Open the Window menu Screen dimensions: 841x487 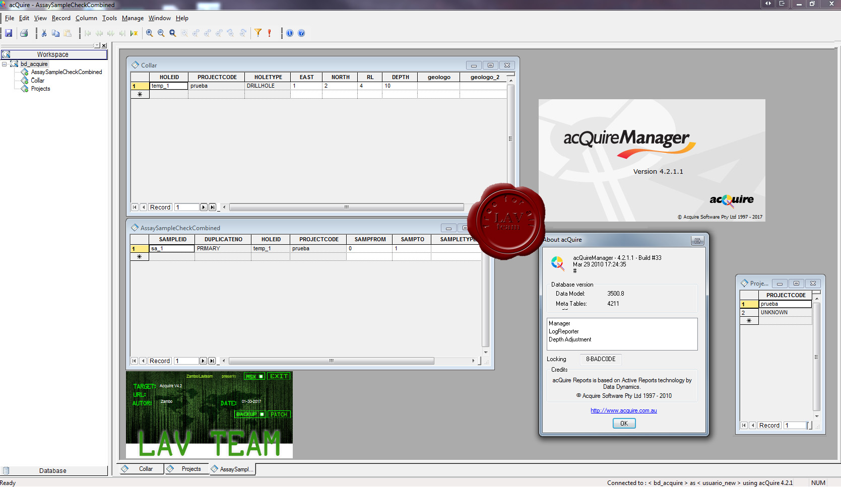160,18
